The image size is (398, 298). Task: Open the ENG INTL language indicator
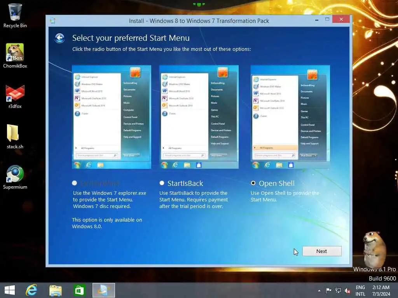(360, 291)
